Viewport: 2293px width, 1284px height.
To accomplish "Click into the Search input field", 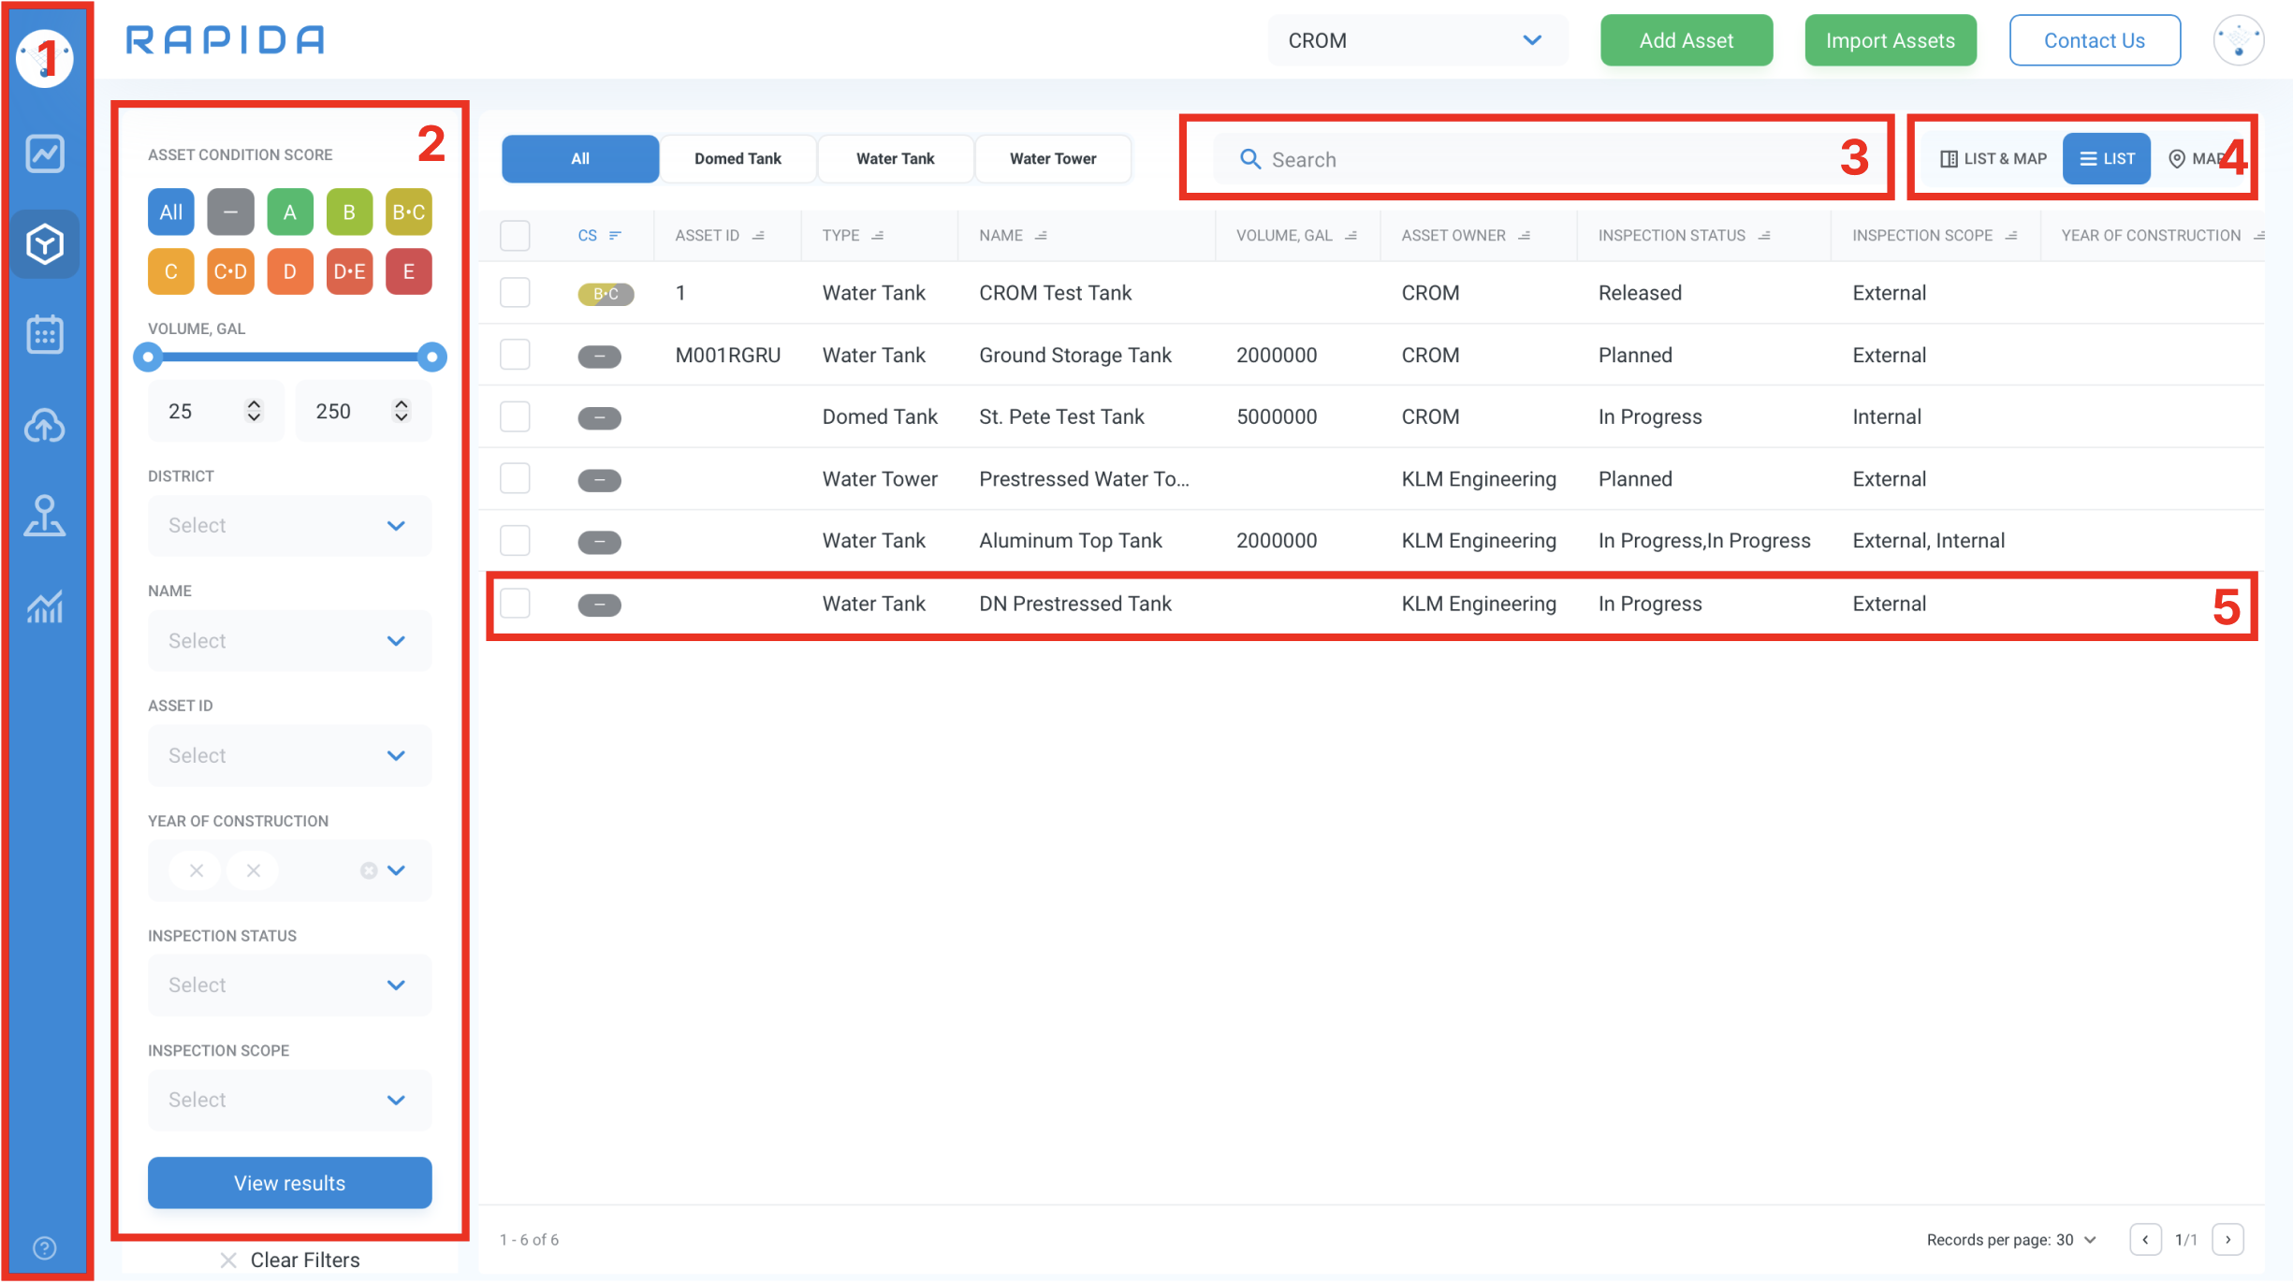I will tap(1535, 160).
